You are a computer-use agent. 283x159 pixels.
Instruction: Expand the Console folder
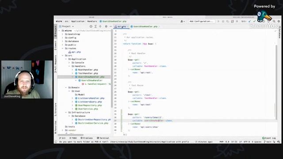[x=69, y=63]
